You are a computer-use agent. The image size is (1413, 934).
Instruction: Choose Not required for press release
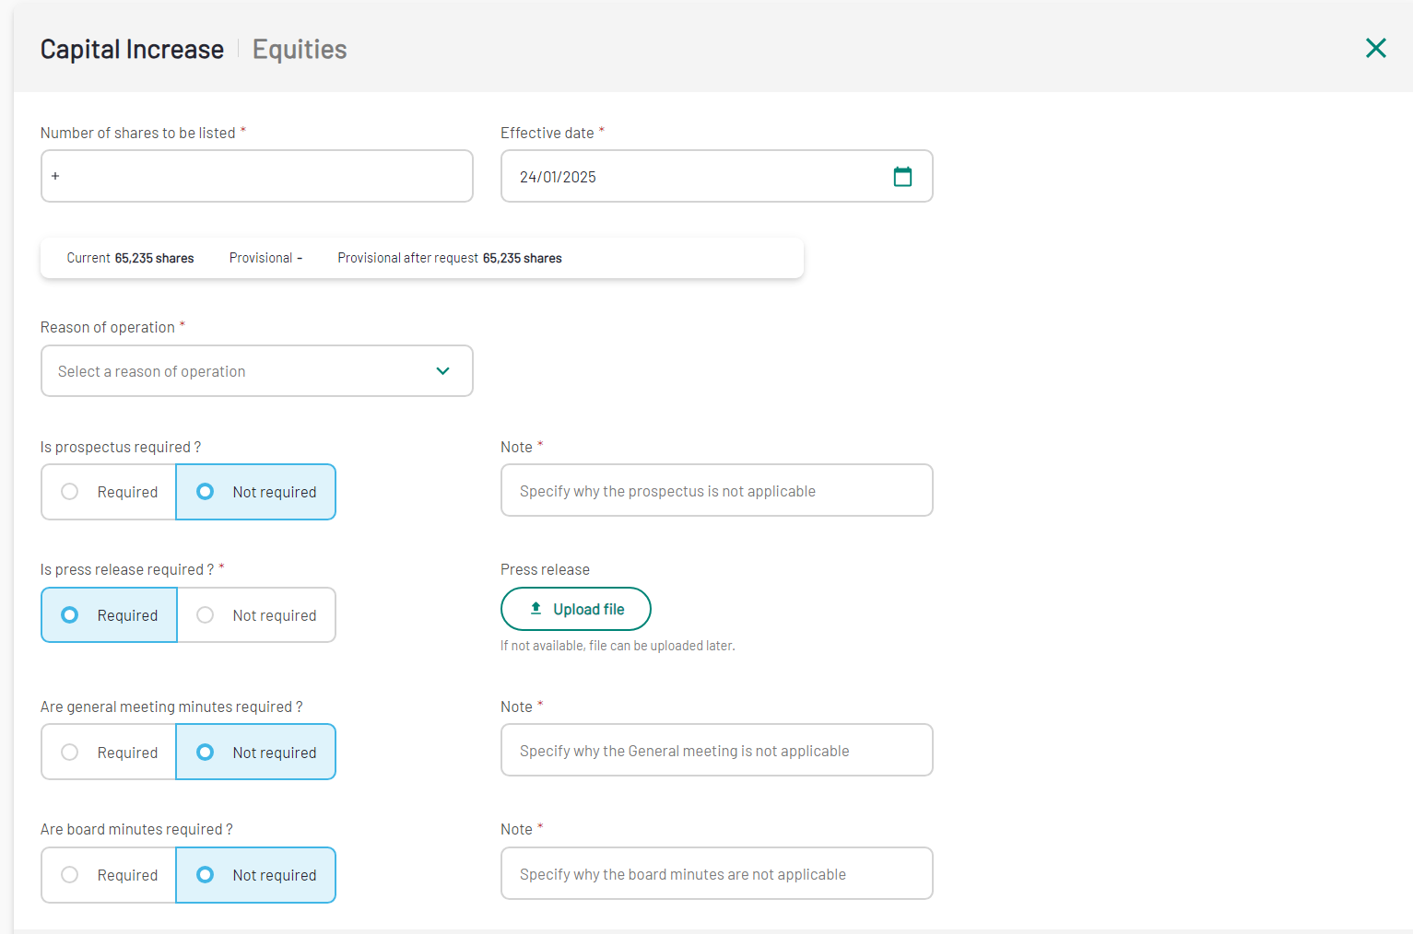click(x=255, y=615)
